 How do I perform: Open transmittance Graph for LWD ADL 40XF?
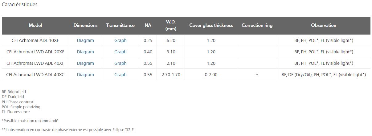[x=120, y=63]
